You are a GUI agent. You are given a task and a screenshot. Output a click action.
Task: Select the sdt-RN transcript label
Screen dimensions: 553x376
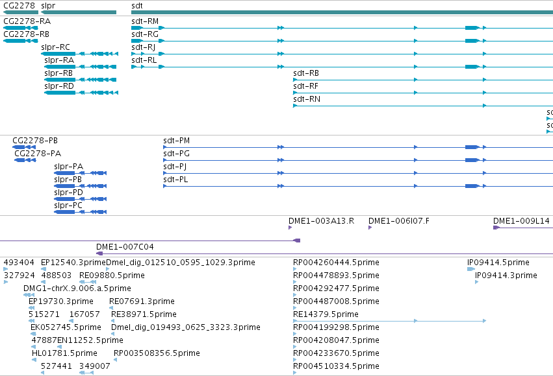(x=307, y=99)
